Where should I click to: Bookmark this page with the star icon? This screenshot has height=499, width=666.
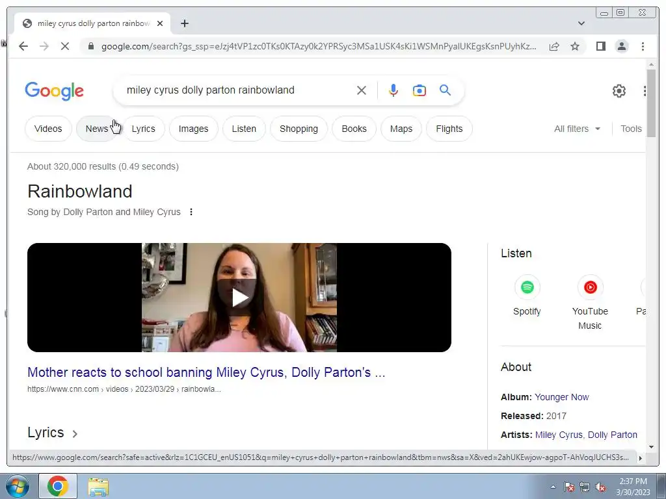[x=575, y=46]
